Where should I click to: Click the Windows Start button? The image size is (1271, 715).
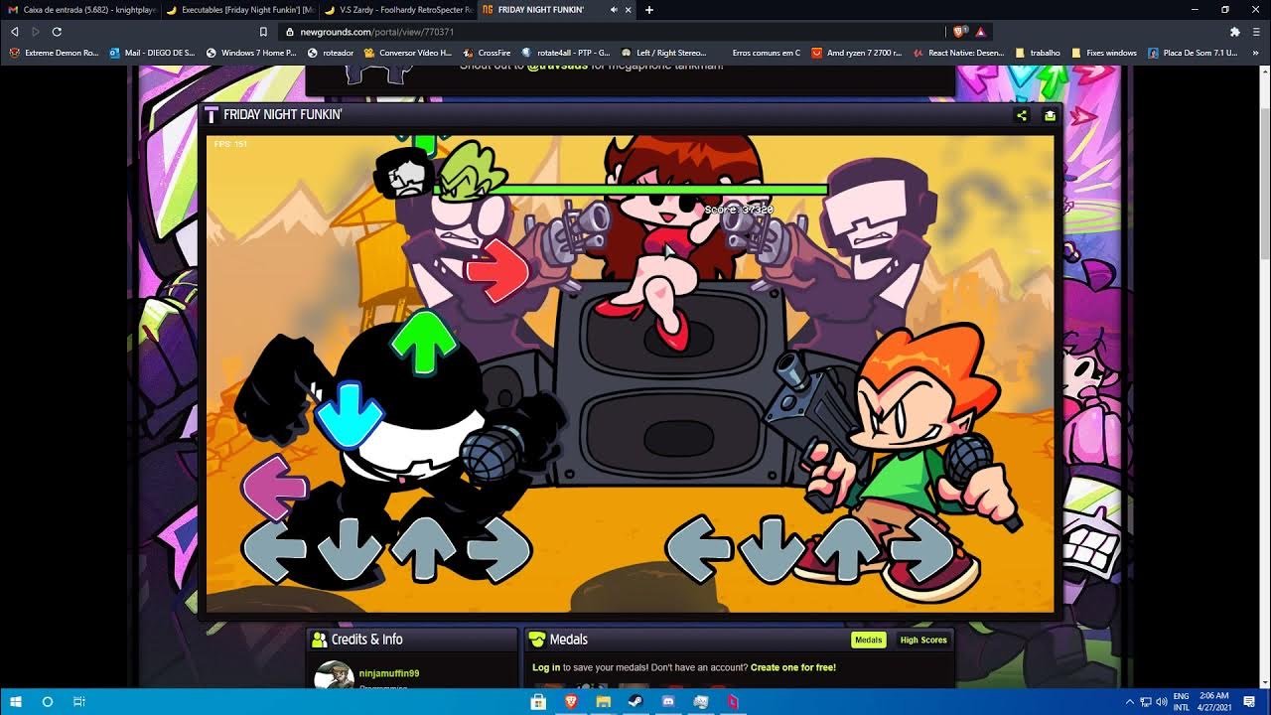coord(15,701)
